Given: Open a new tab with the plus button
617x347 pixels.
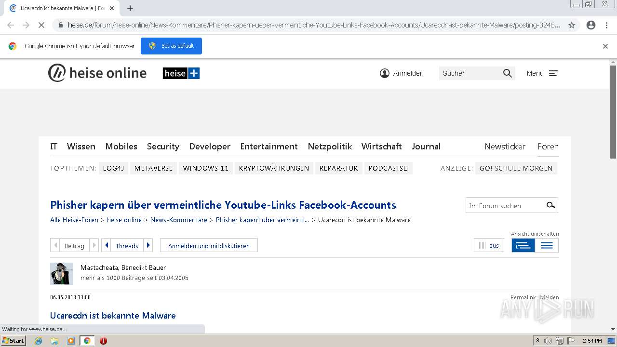Looking at the screenshot, I should click(x=130, y=8).
